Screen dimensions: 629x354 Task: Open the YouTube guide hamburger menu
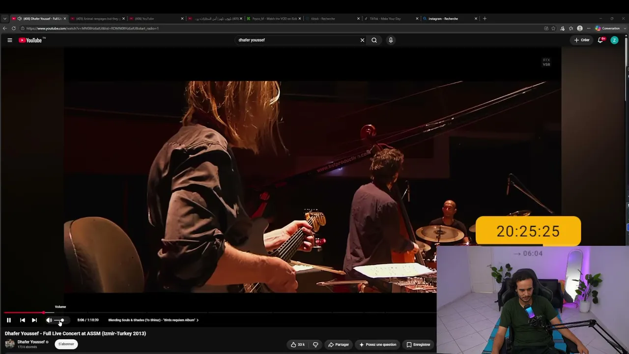tap(10, 40)
